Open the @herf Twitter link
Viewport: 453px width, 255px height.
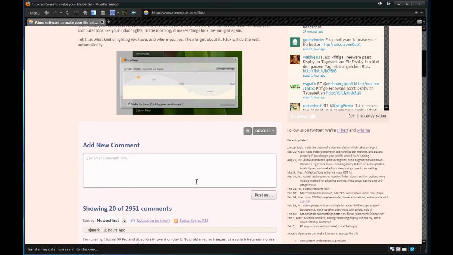(342, 130)
